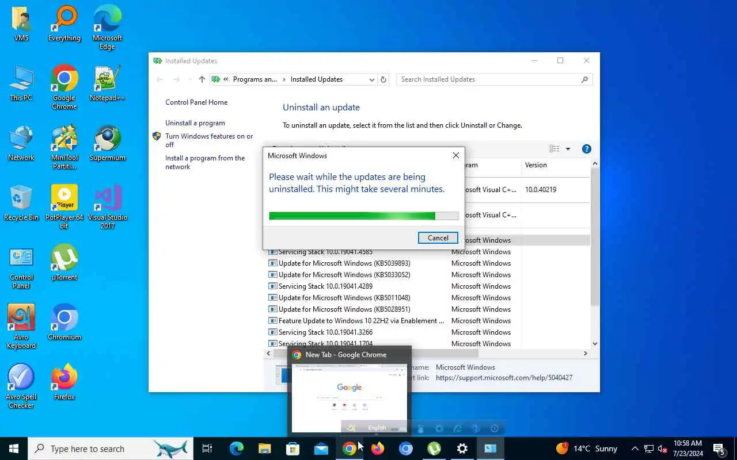Viewport: 737px width, 460px height.
Task: Open MiniTool Partition desktop shortcut
Action: click(64, 147)
